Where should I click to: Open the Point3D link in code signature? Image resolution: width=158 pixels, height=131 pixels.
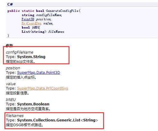click(x=28, y=19)
